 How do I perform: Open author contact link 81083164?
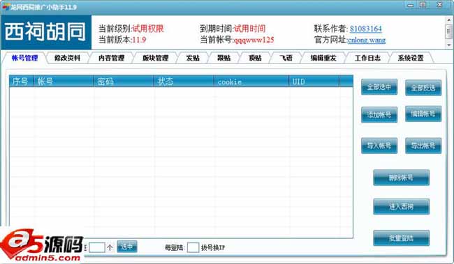tap(366, 29)
